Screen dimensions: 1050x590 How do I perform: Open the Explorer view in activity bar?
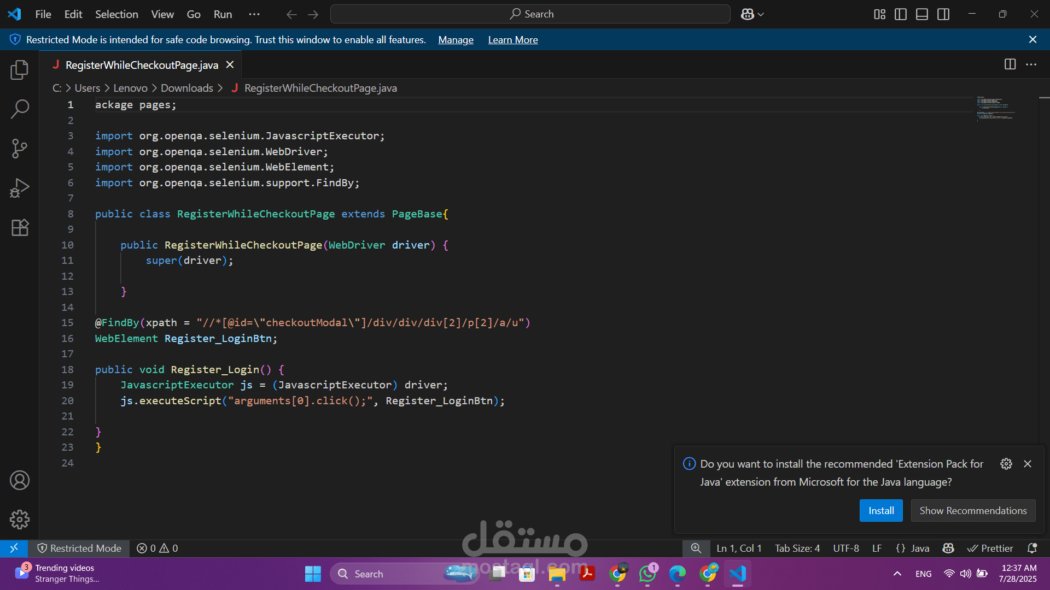pos(20,70)
